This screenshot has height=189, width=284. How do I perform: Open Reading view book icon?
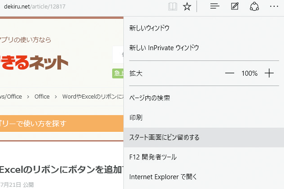pos(172,7)
